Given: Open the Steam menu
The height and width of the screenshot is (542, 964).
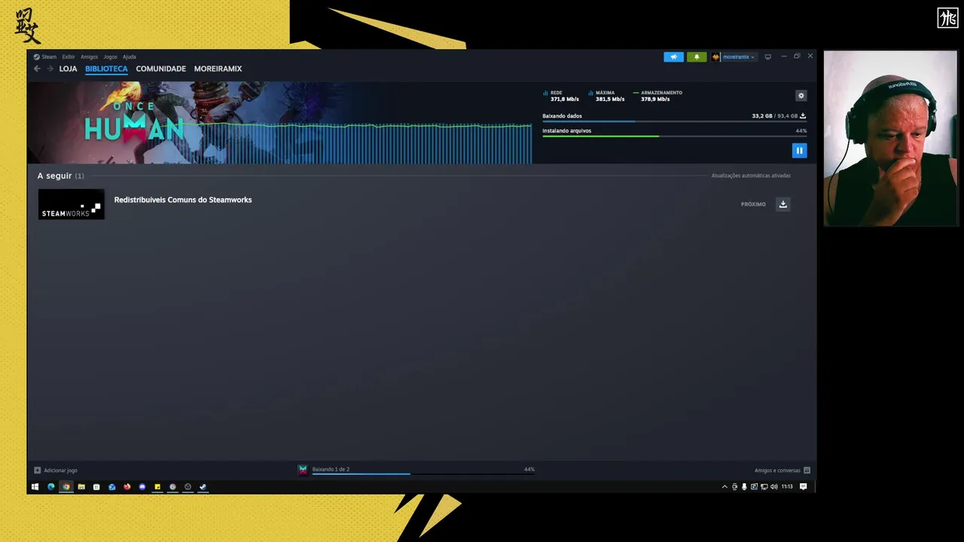Looking at the screenshot, I should 45,56.
